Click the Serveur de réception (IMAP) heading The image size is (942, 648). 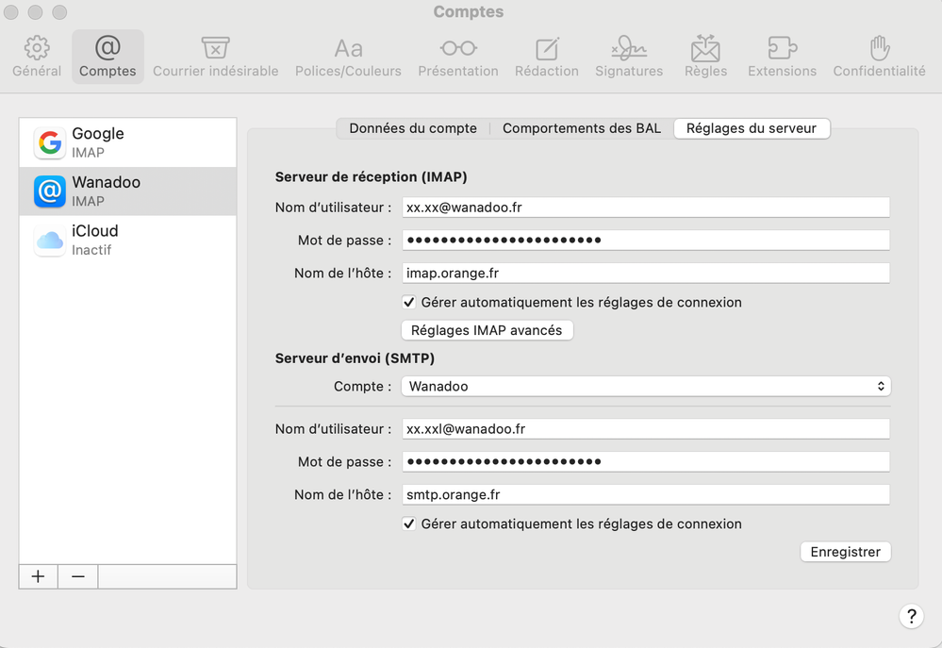pyautogui.click(x=372, y=177)
